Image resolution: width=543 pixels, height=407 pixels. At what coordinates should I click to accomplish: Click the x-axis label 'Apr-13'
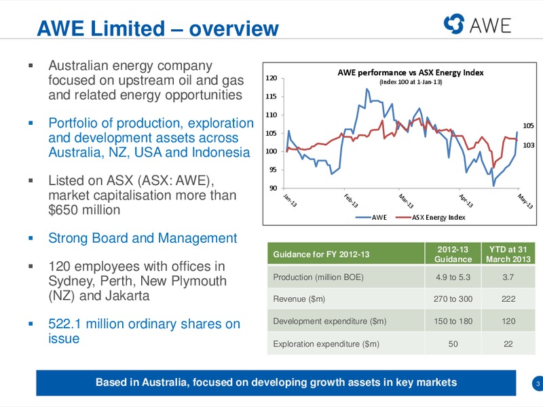466,201
